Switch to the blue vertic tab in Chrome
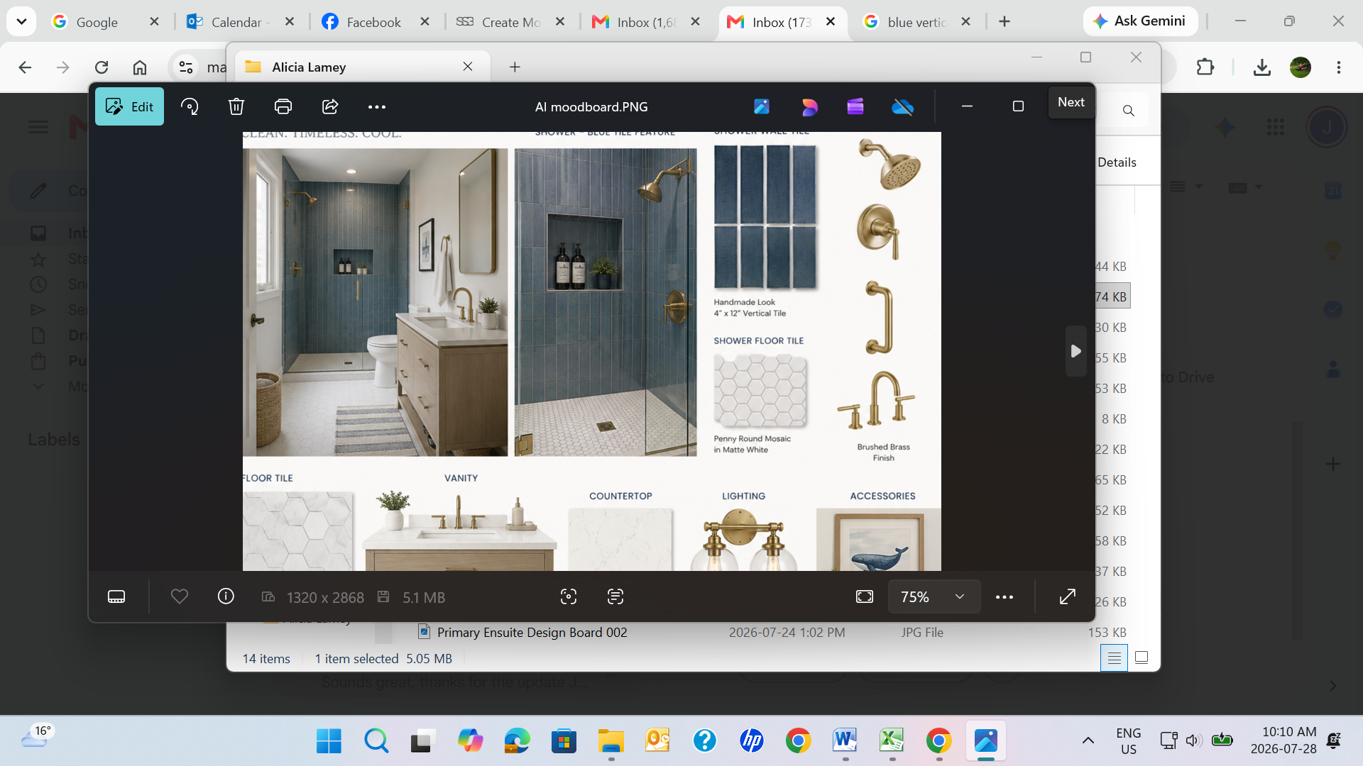This screenshot has width=1363, height=766. 914,22
